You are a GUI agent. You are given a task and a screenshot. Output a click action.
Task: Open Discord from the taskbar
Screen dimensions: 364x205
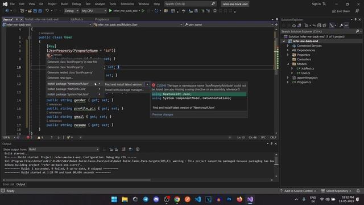156,199
